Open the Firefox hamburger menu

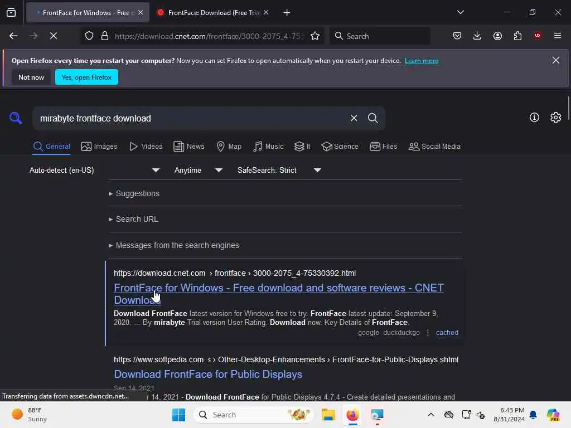[558, 36]
